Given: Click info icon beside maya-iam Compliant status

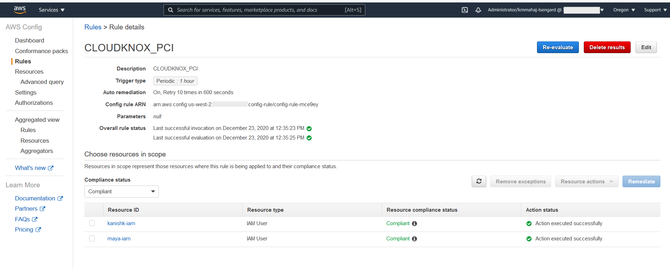Looking at the screenshot, I should [414, 239].
